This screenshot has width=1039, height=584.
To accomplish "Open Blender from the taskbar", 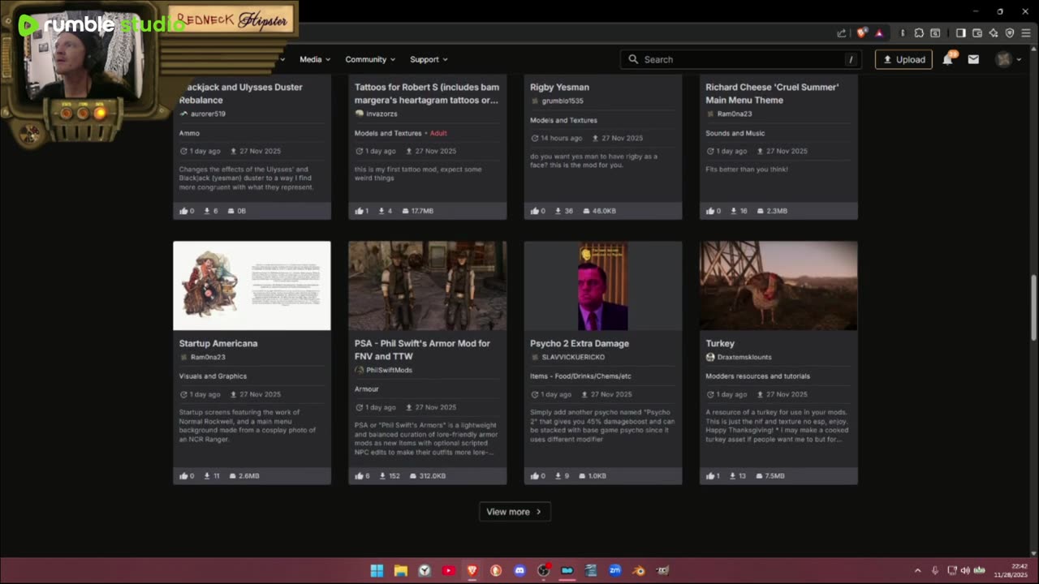I will point(639,570).
